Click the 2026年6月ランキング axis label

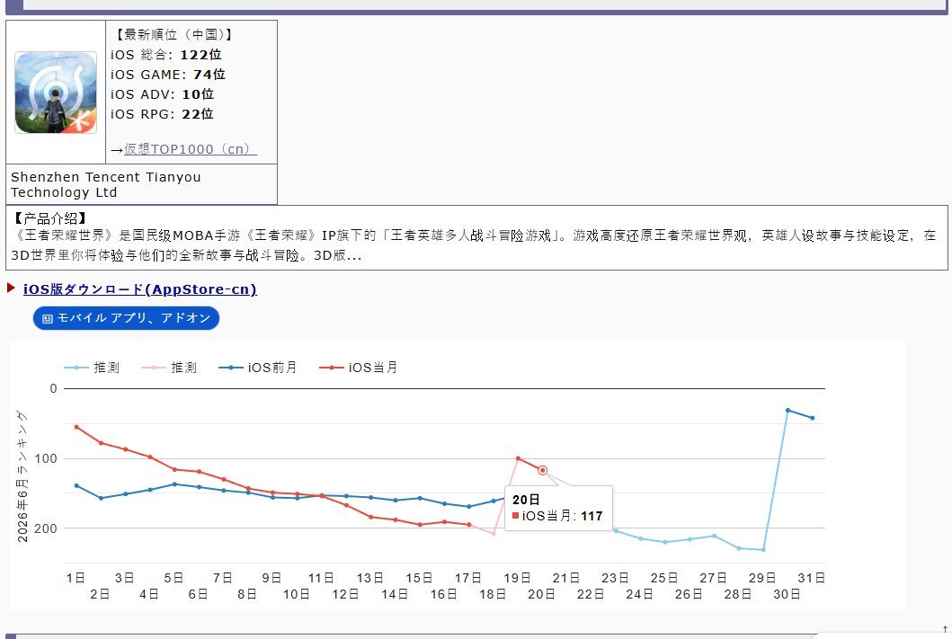point(22,475)
